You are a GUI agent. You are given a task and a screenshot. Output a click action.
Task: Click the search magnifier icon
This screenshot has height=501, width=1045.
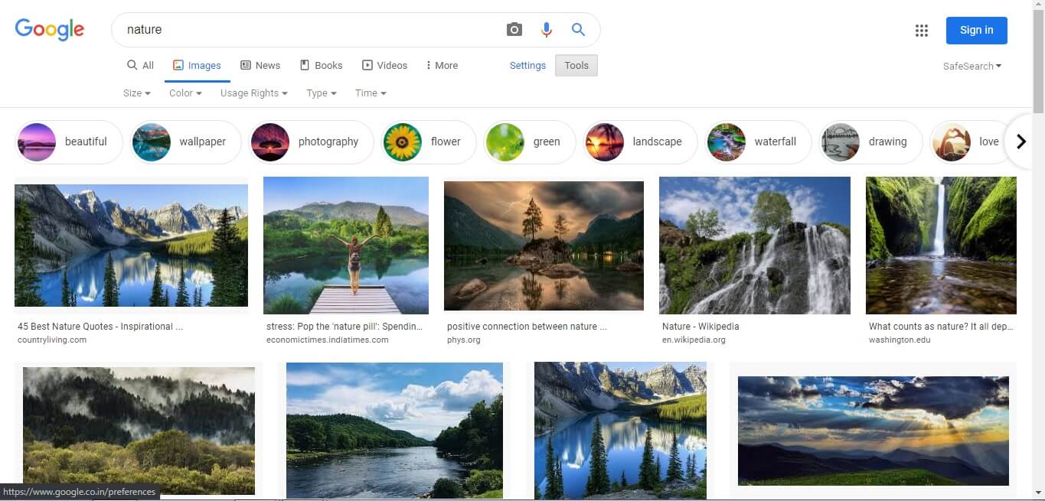click(578, 29)
